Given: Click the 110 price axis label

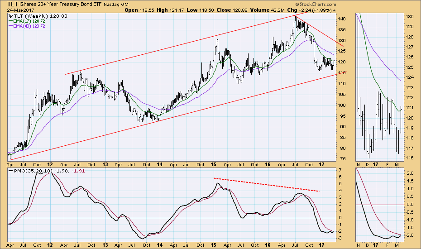Looking at the screenshot, I should (342, 84).
